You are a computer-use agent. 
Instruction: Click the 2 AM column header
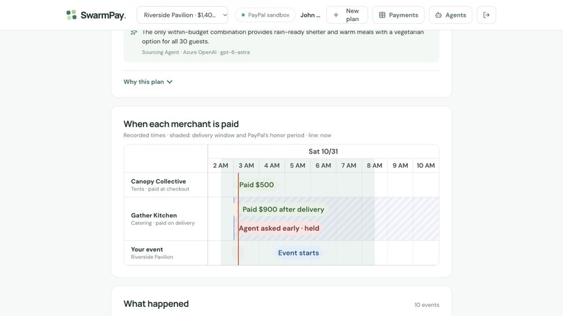[x=221, y=165]
